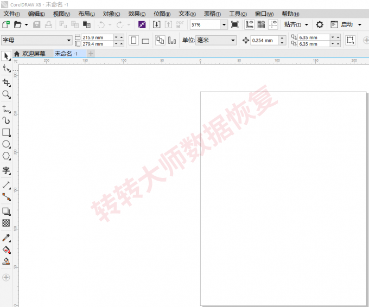Select the Shape edit tool

pos(6,68)
